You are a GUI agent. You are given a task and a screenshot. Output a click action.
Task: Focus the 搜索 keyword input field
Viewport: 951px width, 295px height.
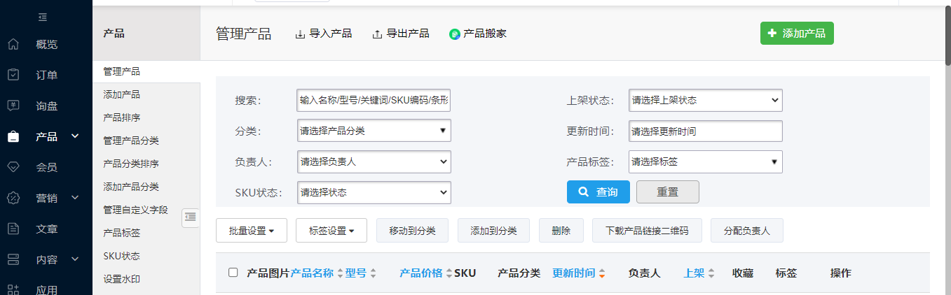374,100
